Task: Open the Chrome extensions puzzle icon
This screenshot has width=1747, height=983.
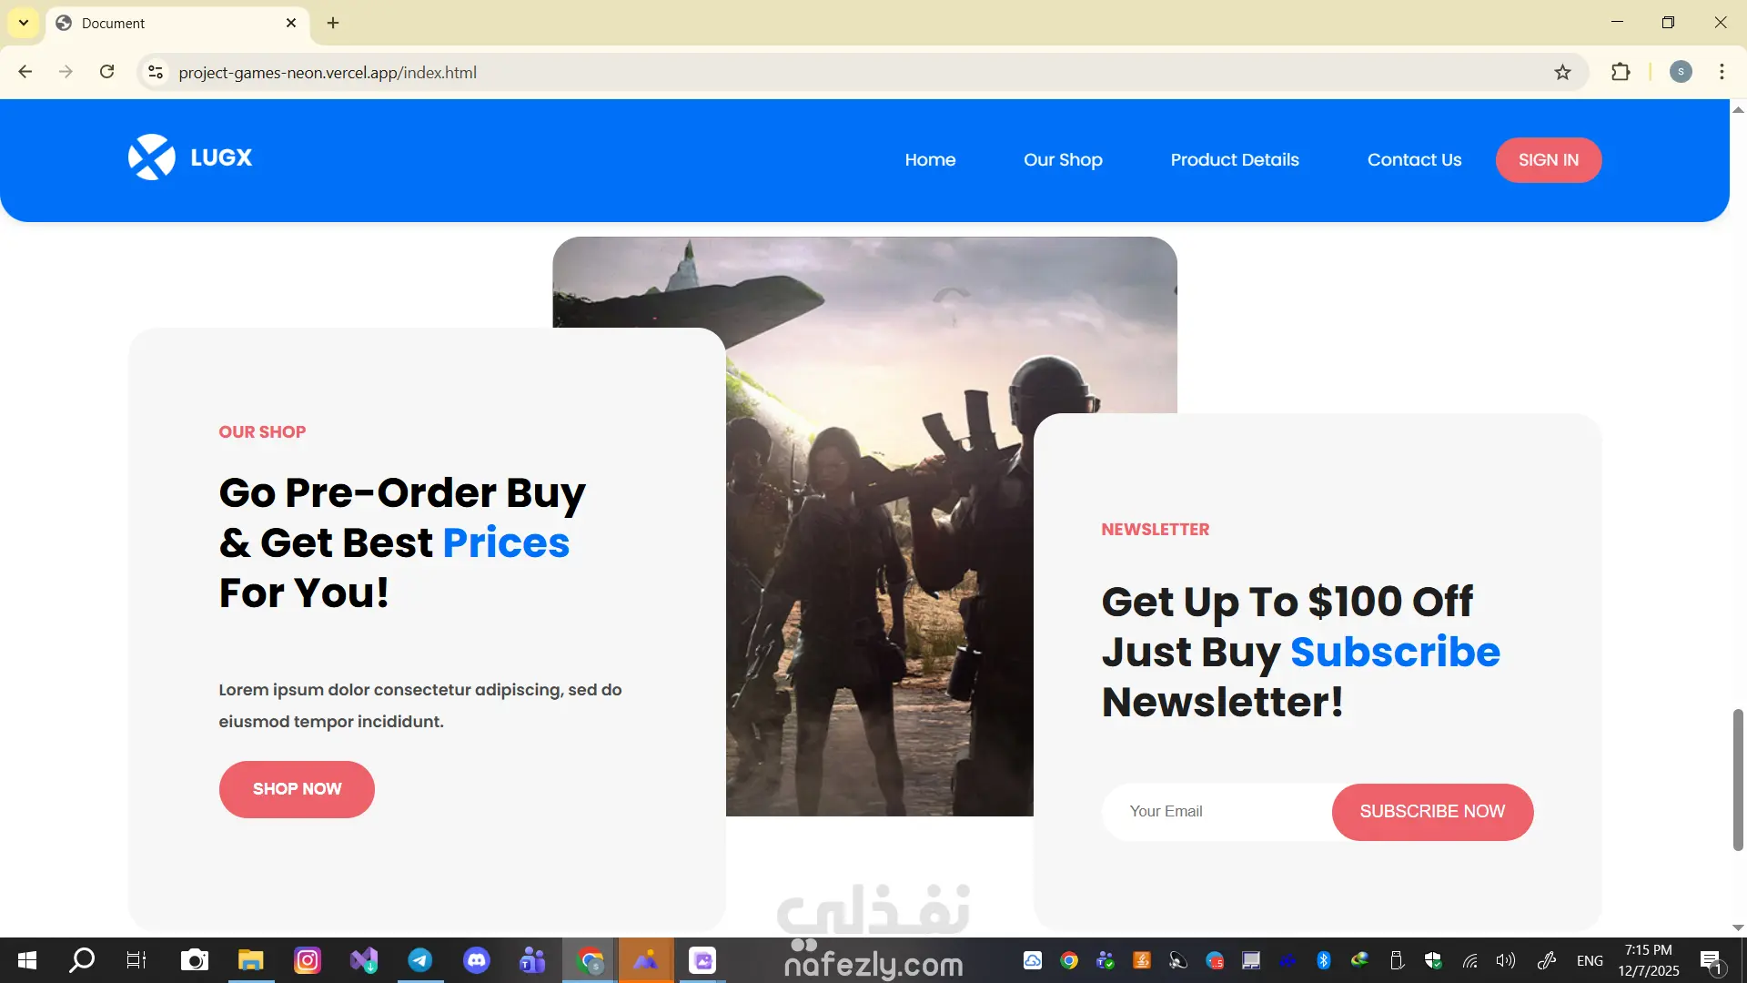Action: click(1621, 73)
